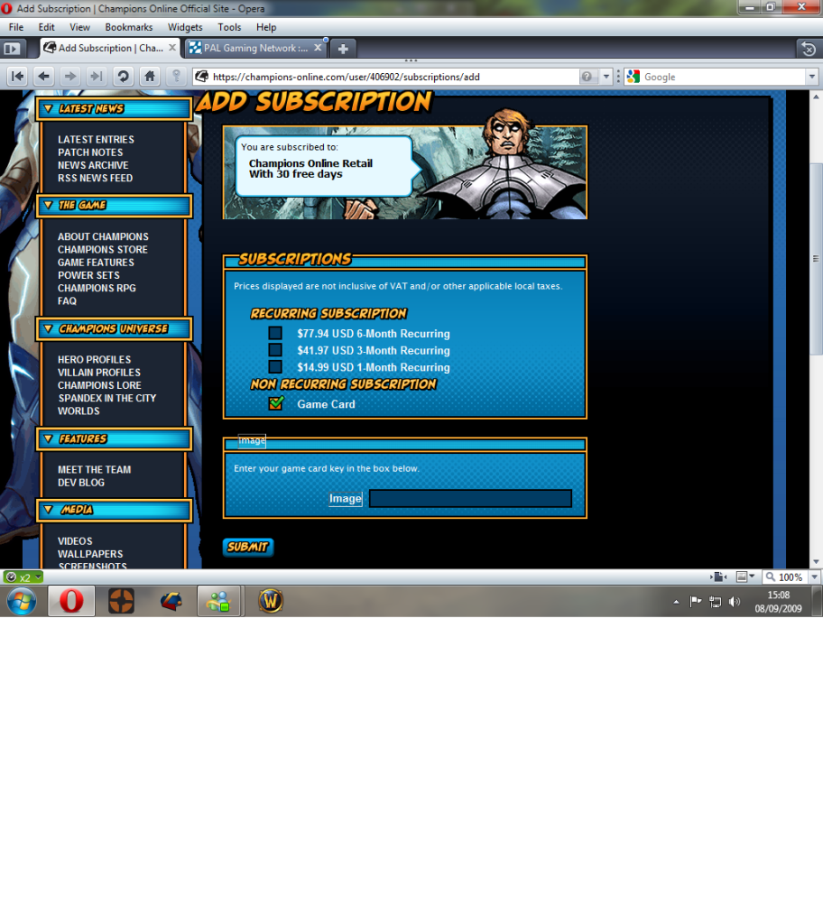
Task: Open the closed tabs trash icon
Action: (x=808, y=49)
